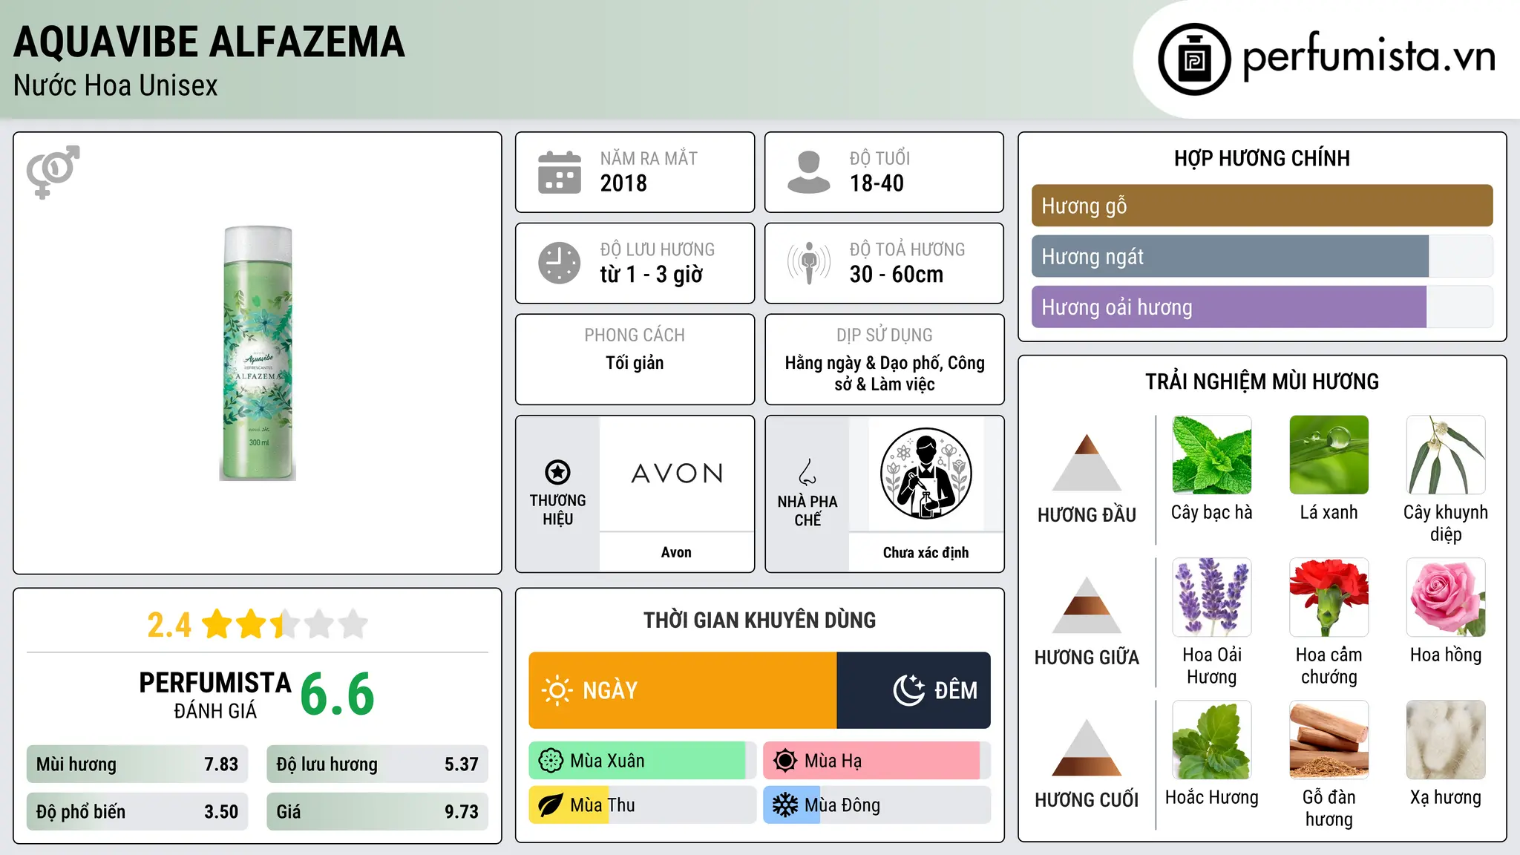Viewport: 1520px width, 855px height.
Task: Click the unisex gender symbol icon
Action: click(x=53, y=171)
